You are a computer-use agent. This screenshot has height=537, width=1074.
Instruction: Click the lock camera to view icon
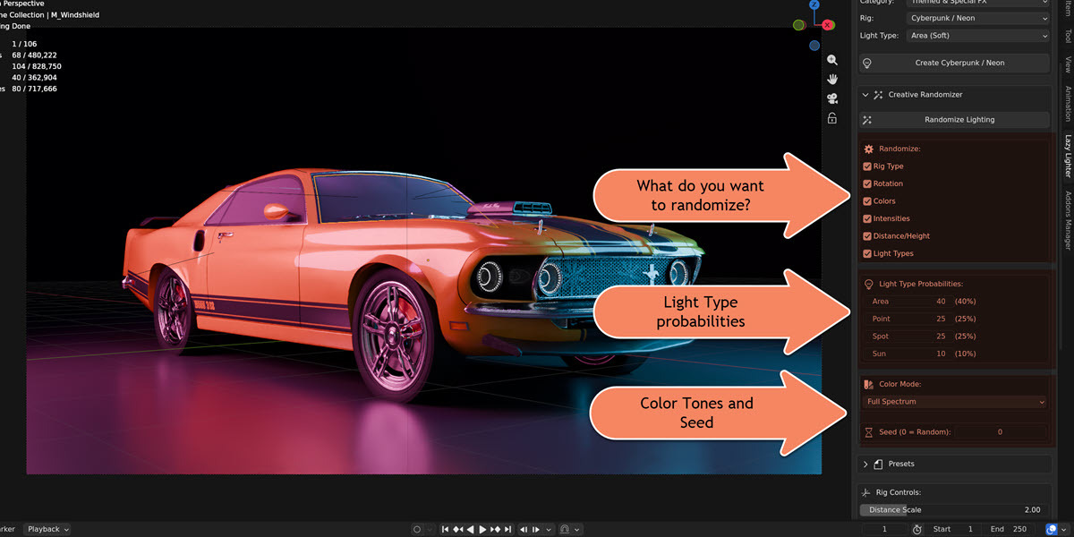click(832, 118)
